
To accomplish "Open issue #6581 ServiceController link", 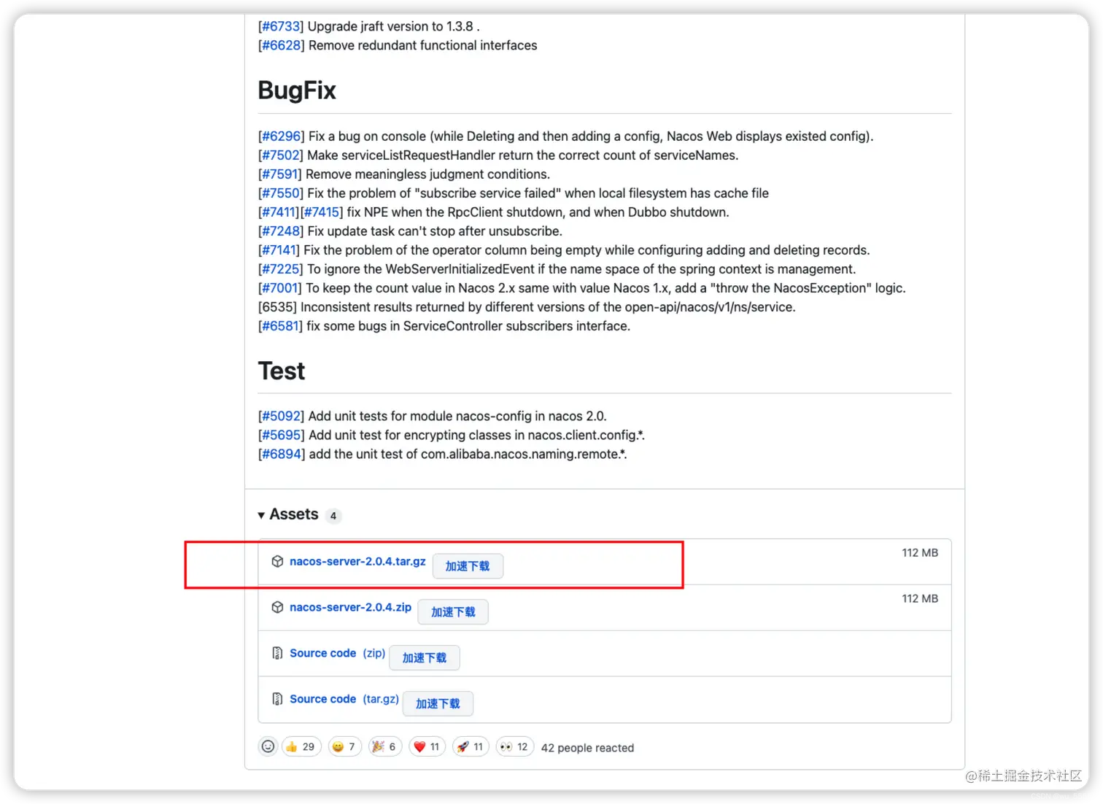I will 280,326.
